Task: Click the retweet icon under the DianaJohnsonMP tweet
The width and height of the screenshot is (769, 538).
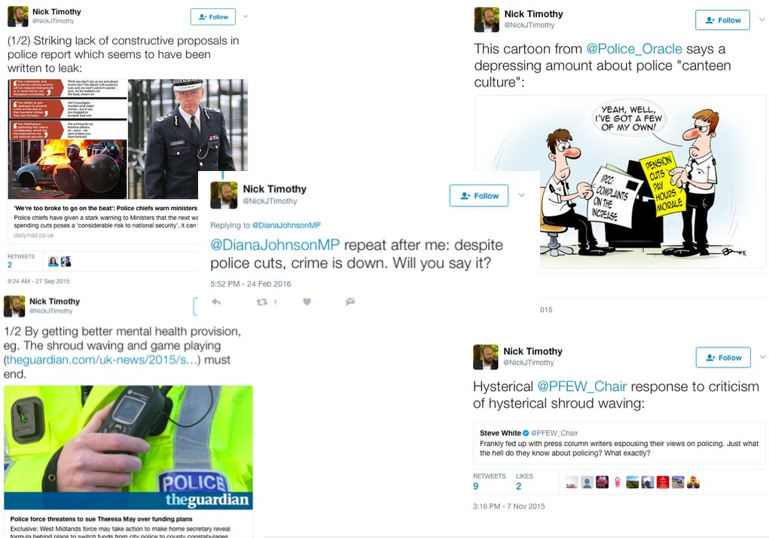Action: [x=262, y=301]
